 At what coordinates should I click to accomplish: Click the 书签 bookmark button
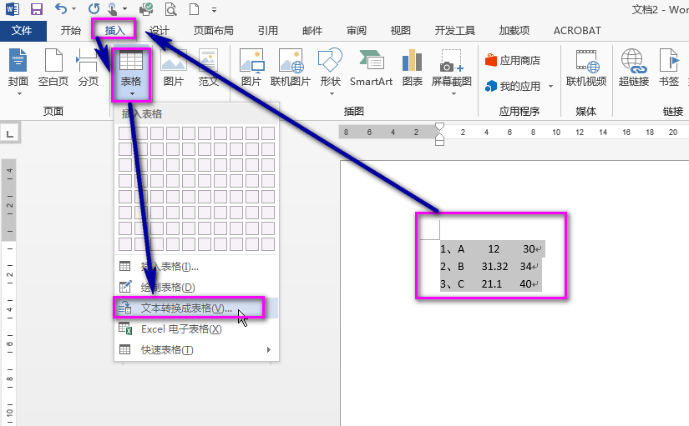tap(669, 68)
